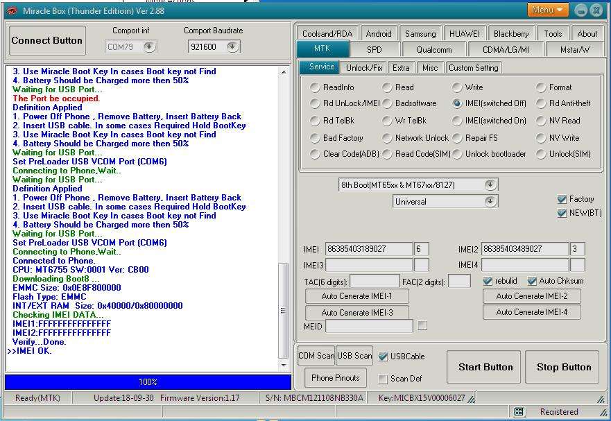This screenshot has height=421, width=611.
Task: Click the IMEI2 number input field
Action: tap(525, 249)
